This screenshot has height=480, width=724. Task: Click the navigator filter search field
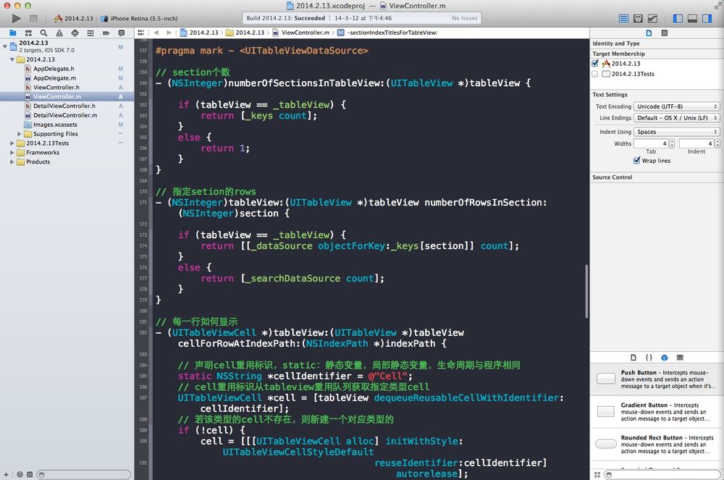click(83, 474)
